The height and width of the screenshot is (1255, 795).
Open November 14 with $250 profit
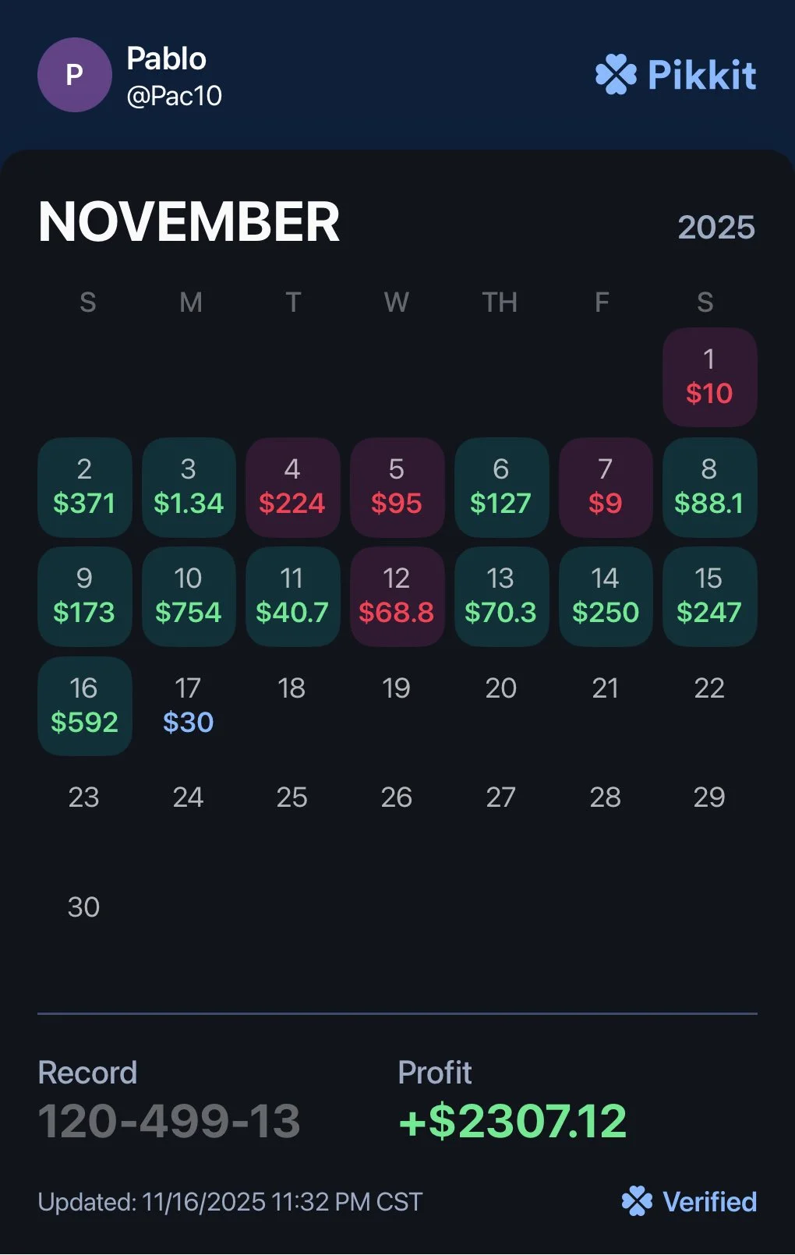606,596
